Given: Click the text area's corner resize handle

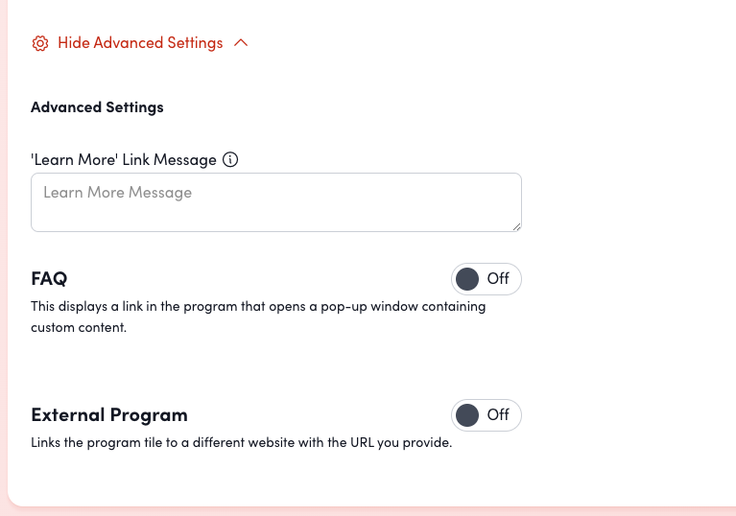Looking at the screenshot, I should 516,226.
